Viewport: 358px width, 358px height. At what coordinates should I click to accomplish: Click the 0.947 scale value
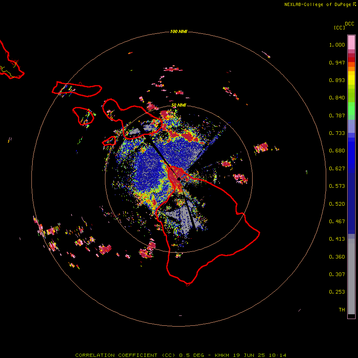[337, 62]
